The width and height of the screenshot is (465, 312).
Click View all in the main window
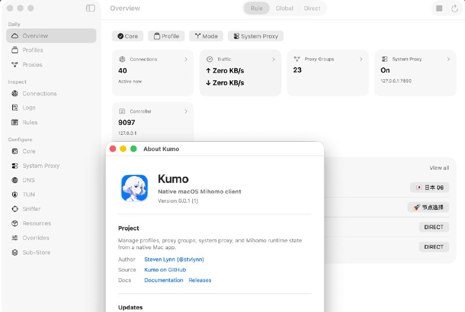coord(439,168)
